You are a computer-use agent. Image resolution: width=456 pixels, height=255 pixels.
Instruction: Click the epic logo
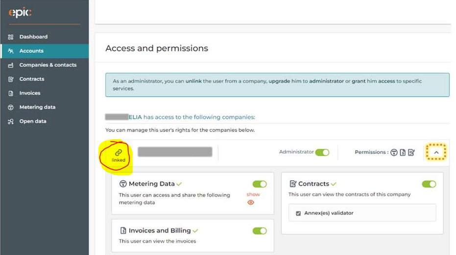coord(20,12)
